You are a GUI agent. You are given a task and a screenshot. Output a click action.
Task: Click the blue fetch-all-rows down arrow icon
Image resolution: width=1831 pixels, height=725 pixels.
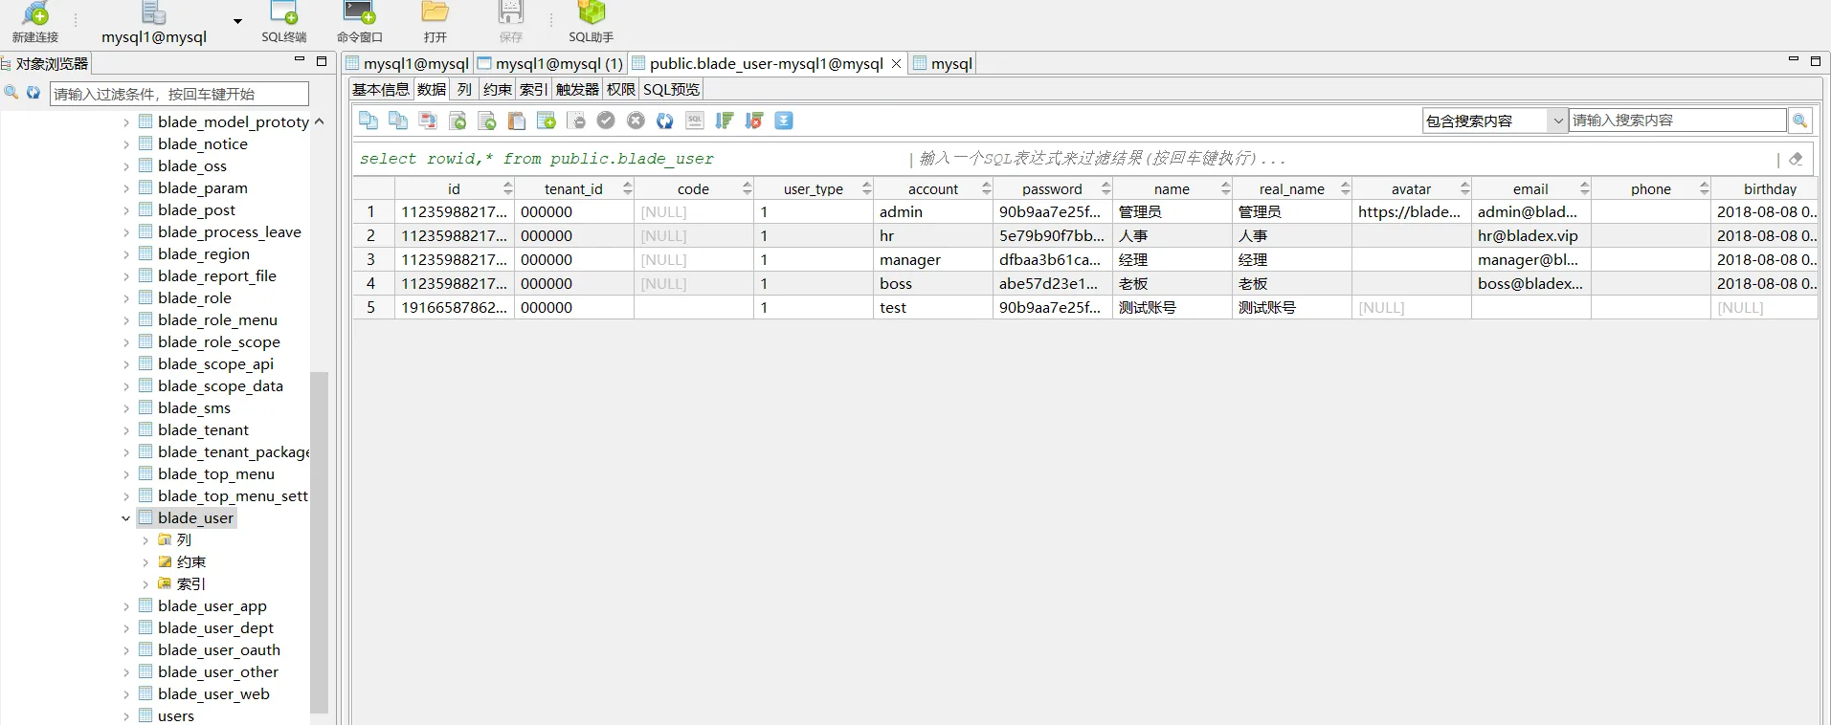click(x=784, y=121)
